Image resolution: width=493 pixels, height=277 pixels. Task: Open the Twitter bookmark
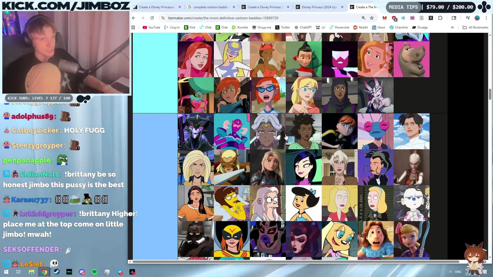(x=283, y=27)
